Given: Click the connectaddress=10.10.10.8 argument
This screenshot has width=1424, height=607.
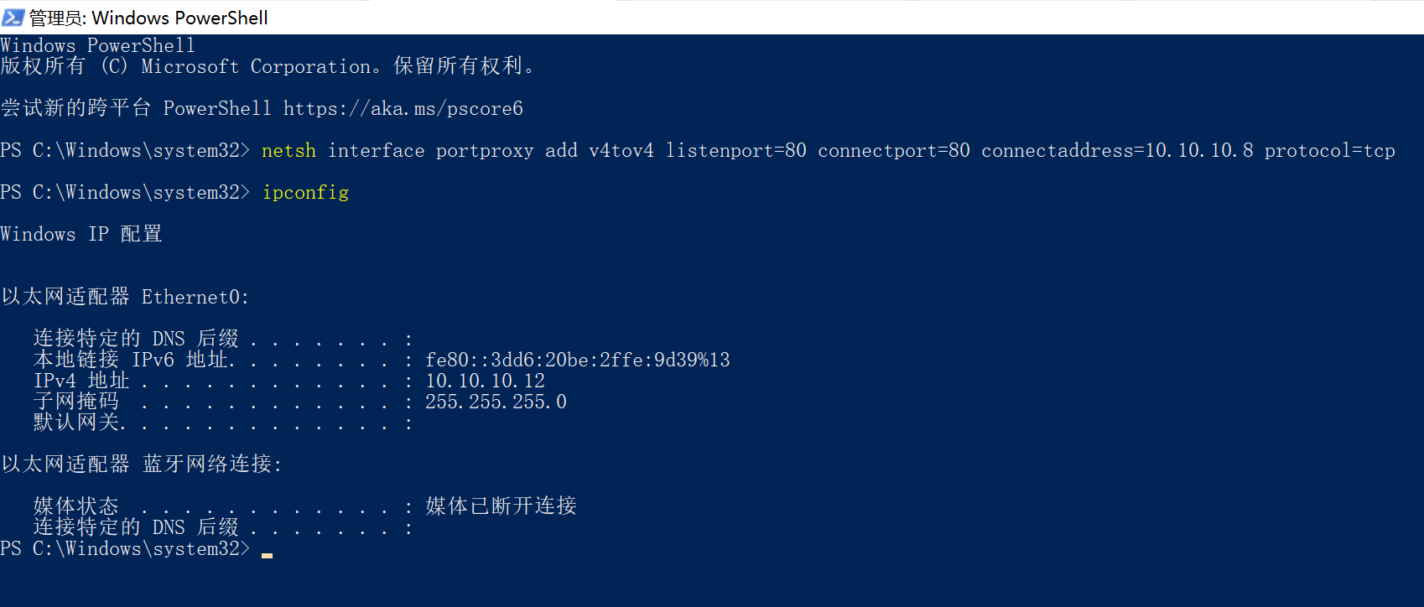Looking at the screenshot, I should click(1117, 151).
